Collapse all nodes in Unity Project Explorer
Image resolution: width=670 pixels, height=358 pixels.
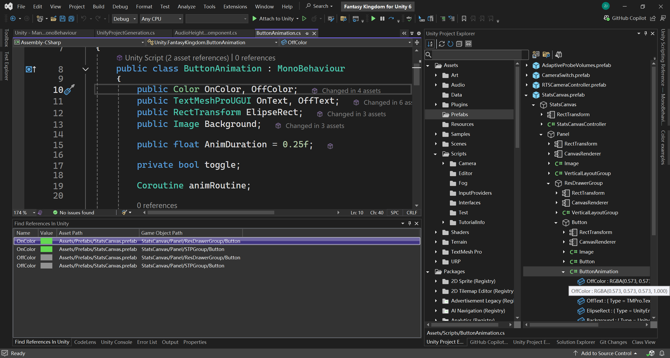[459, 44]
